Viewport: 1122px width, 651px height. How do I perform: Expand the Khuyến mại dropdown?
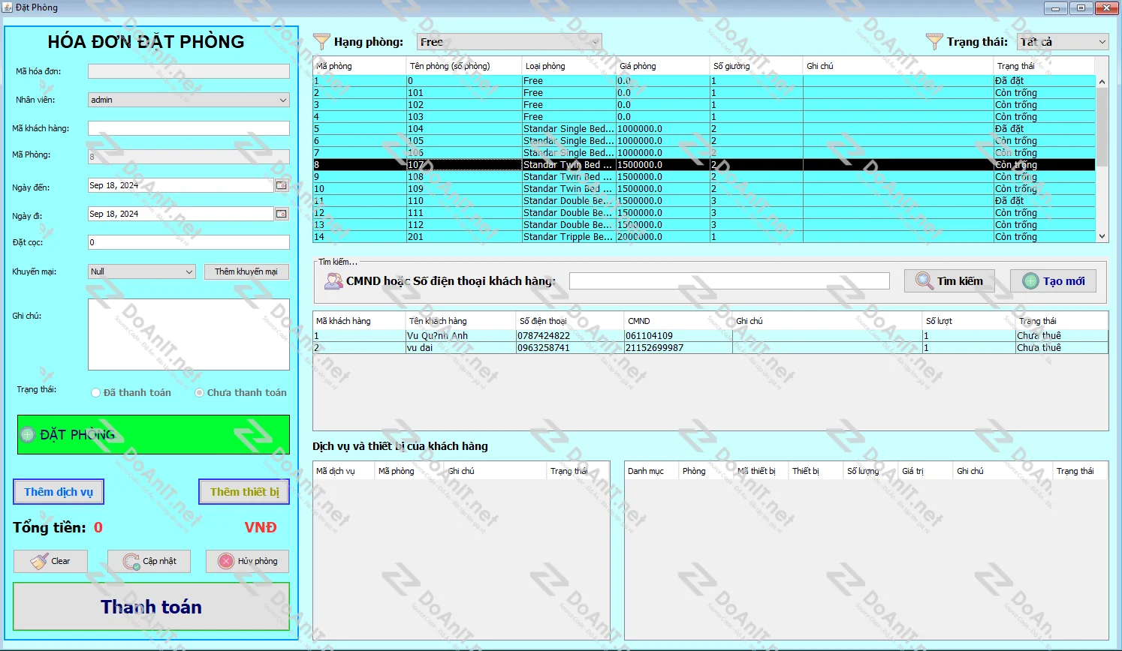pyautogui.click(x=142, y=271)
